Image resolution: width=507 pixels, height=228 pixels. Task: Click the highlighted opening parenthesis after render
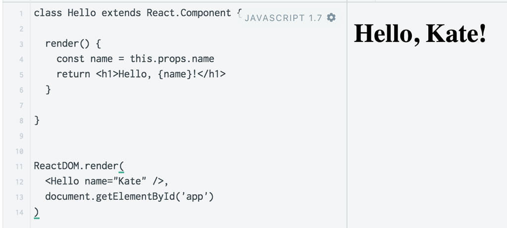click(x=122, y=167)
